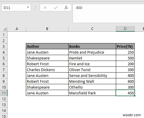
Task: Select row 12 header
Action: pyautogui.click(x=4, y=99)
